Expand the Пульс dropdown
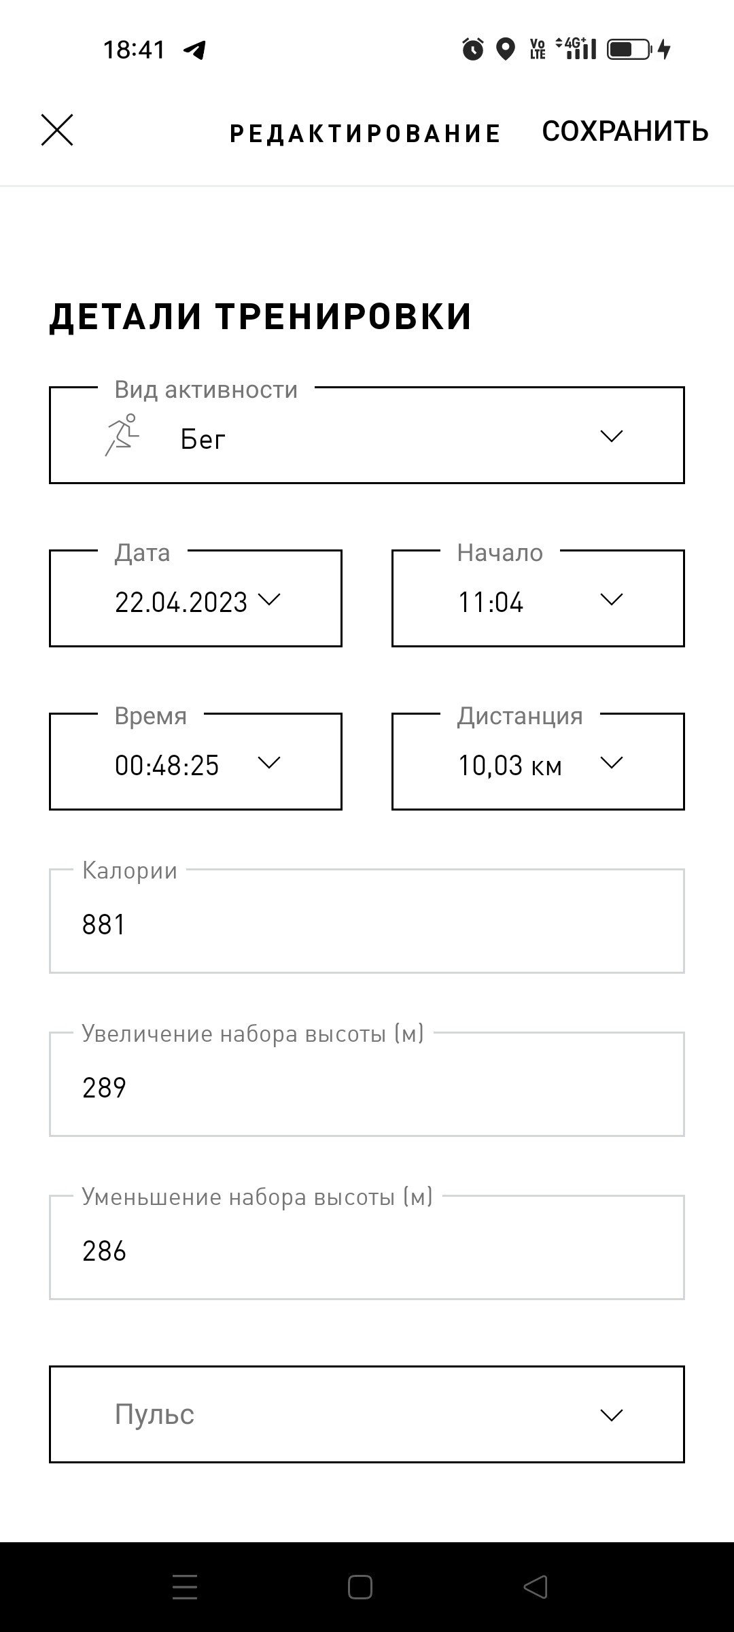The height and width of the screenshot is (1632, 734). click(367, 1414)
